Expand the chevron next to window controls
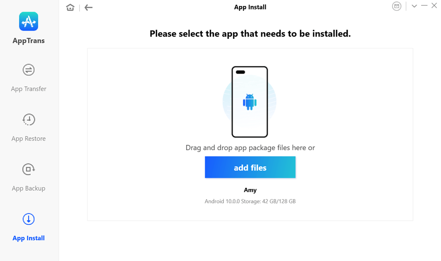Viewport: 441px width, 261px height. (x=414, y=6)
